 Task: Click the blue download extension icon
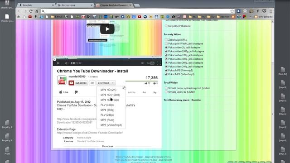click(x=239, y=11)
